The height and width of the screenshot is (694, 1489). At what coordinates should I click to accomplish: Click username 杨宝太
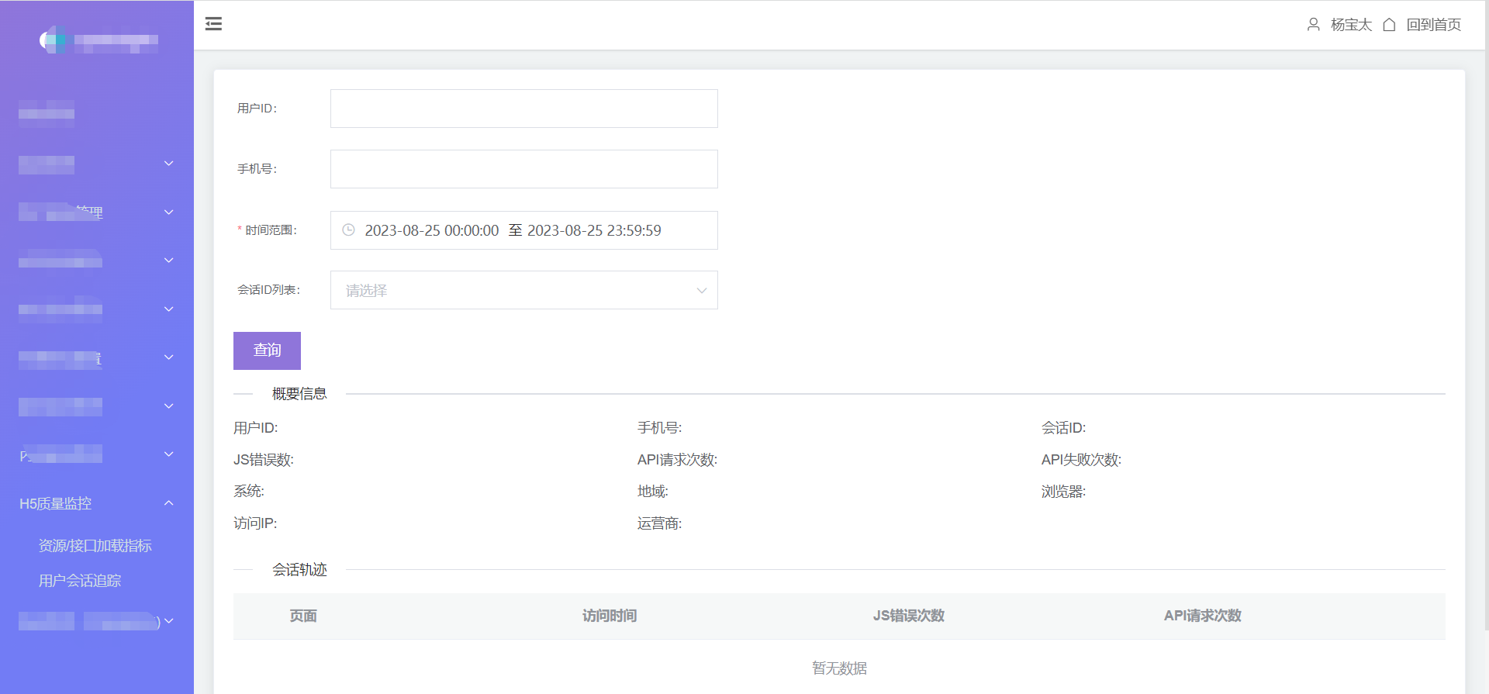1351,25
